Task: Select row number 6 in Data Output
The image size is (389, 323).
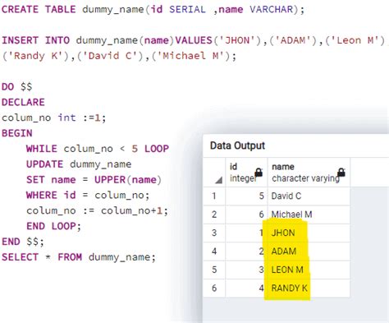Action: (x=214, y=288)
